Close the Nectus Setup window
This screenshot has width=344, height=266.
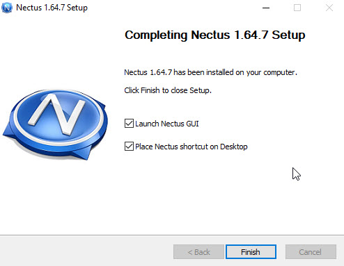click(x=329, y=8)
